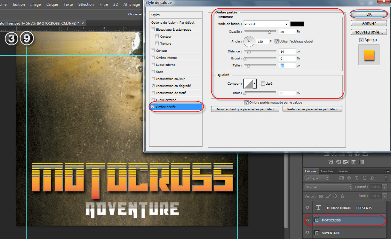Click Restaurer les paramètres par défaut

(x=312, y=109)
